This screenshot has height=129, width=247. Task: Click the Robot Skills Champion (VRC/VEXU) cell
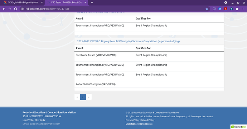(x=96, y=84)
